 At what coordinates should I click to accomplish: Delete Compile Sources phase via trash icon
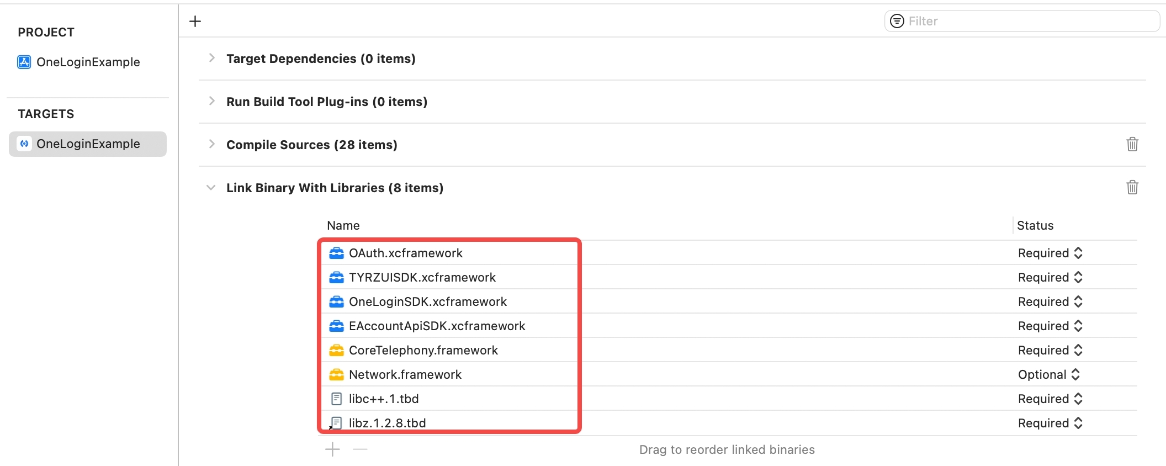tap(1132, 144)
